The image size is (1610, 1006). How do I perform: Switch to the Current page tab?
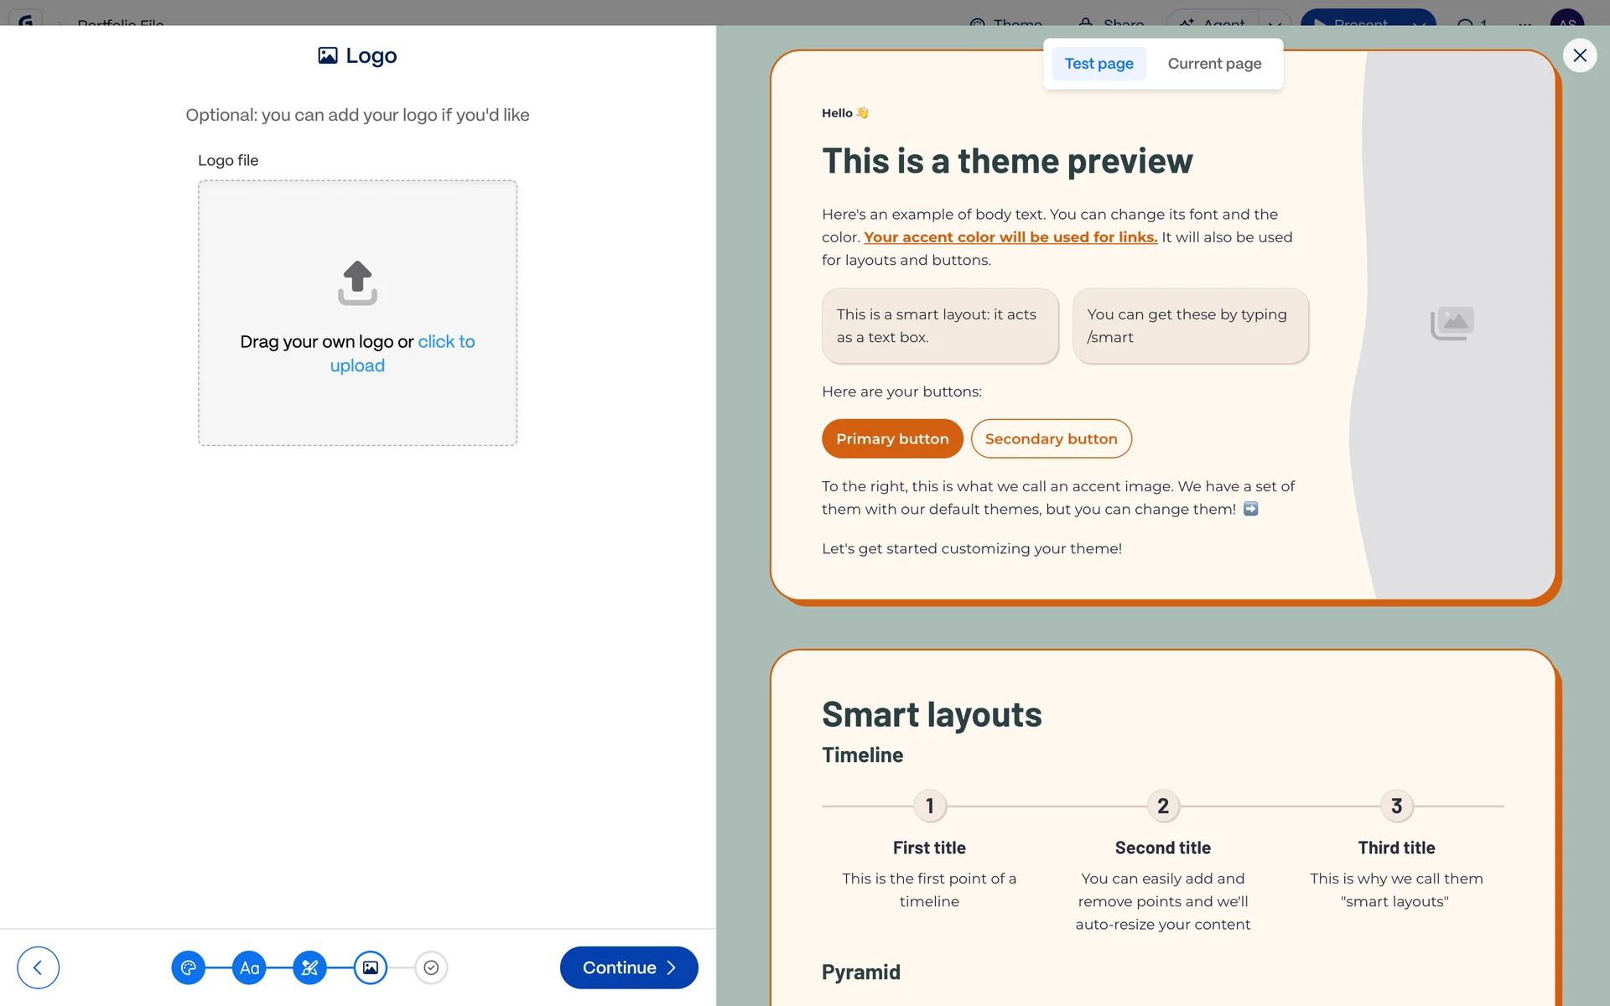1214,64
